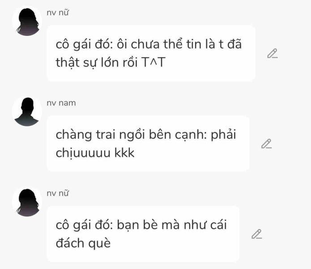Click the bottom 'nv nữ' name label
Image resolution: width=311 pixels, height=269 pixels.
point(58,193)
